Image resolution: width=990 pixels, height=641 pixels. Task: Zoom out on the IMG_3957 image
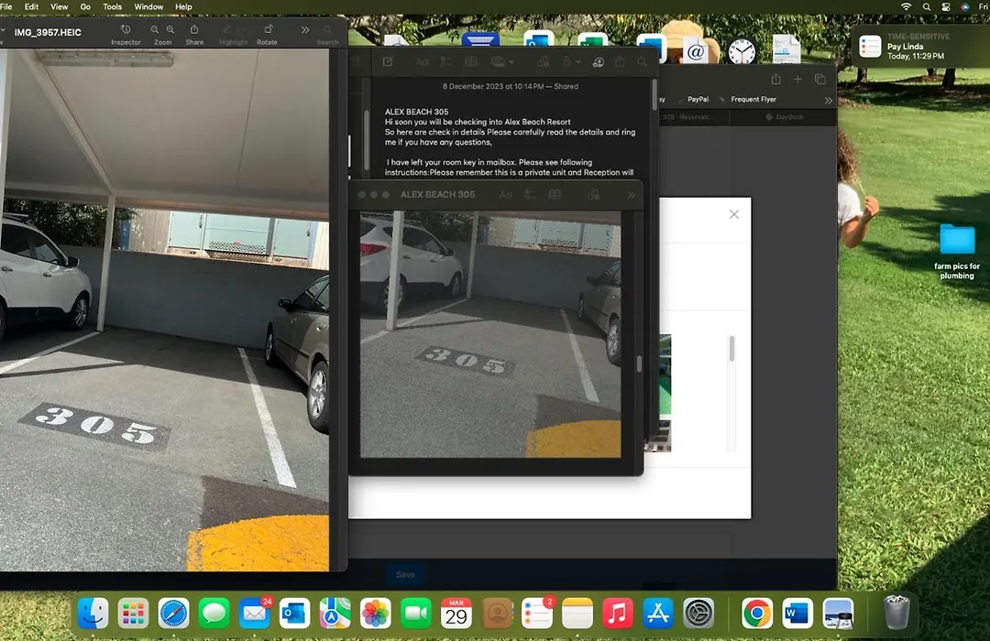click(155, 30)
